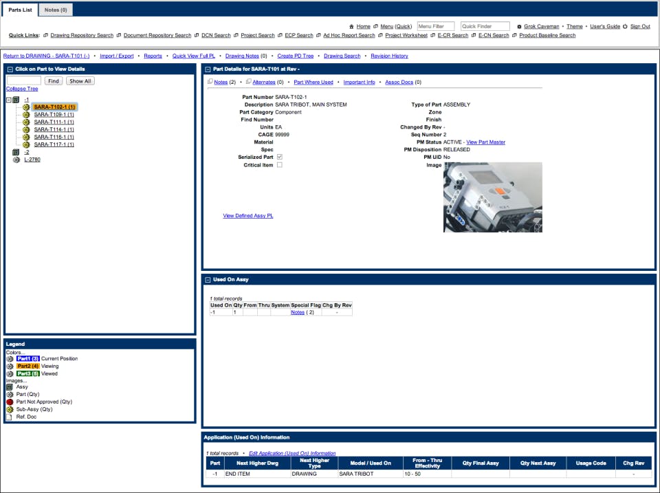Click the sub-assembly icon beside SARA-T116-1
The height and width of the screenshot is (493, 660).
(x=26, y=137)
